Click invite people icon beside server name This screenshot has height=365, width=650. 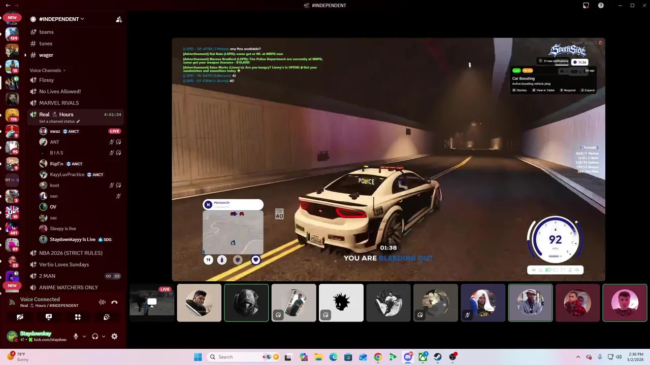[119, 19]
